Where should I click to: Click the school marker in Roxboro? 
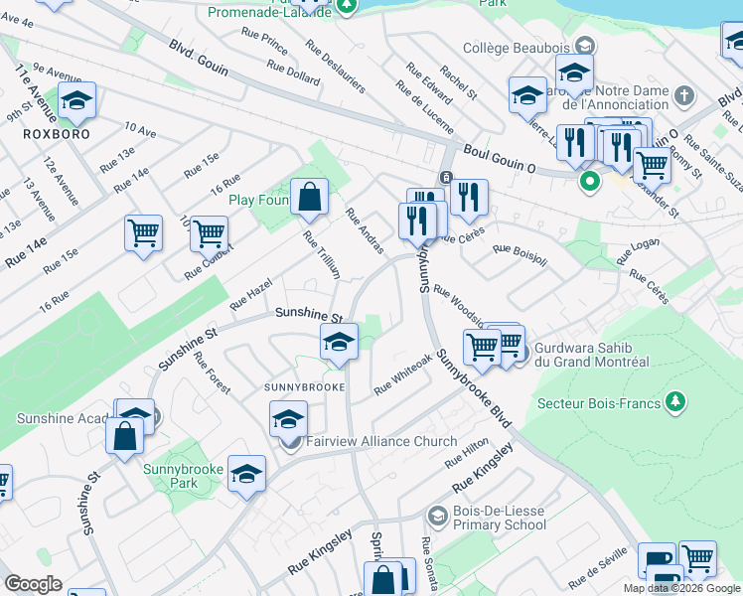point(76,101)
